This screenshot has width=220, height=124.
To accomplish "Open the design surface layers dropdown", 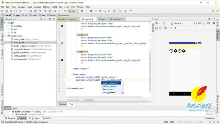I will (x=157, y=23).
